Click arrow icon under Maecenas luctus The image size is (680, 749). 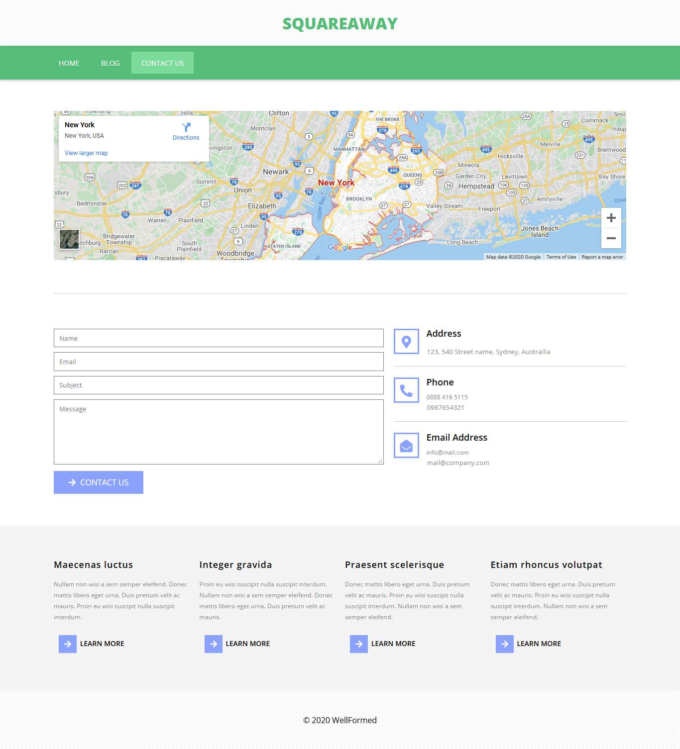pyautogui.click(x=68, y=644)
